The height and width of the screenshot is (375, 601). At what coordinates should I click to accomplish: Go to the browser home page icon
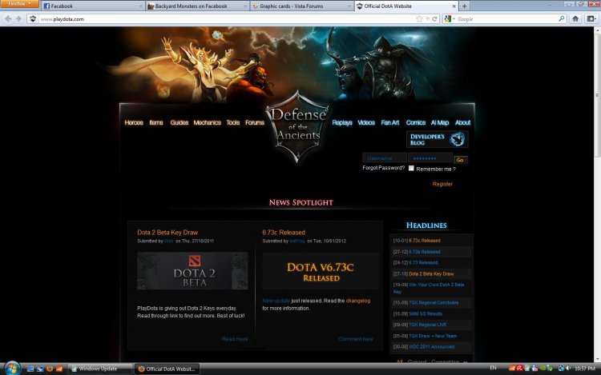point(575,18)
